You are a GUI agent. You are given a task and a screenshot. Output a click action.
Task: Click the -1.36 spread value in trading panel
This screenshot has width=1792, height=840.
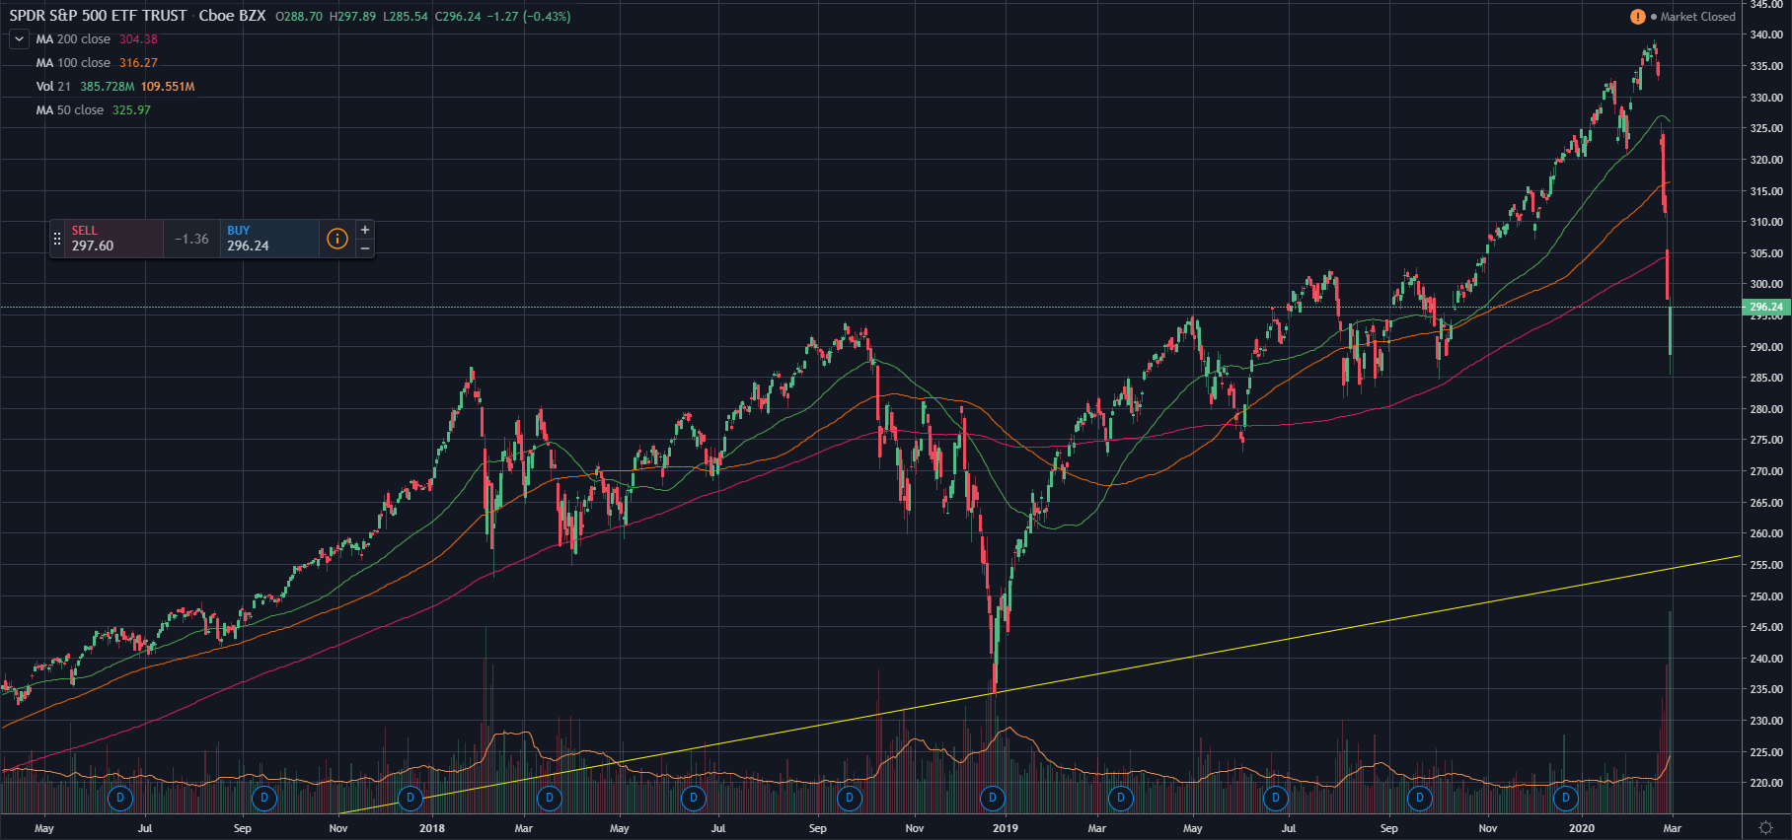point(191,239)
